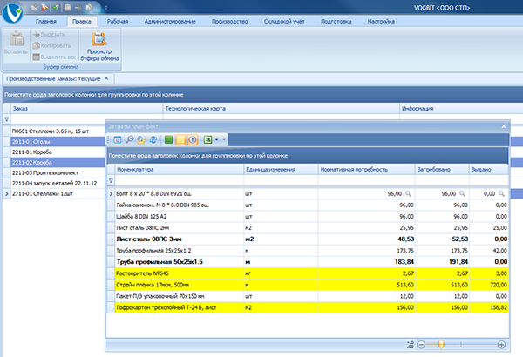Click the green square icon in Затраты toolbar
Viewport: 523px width, 357px height.
coord(168,139)
